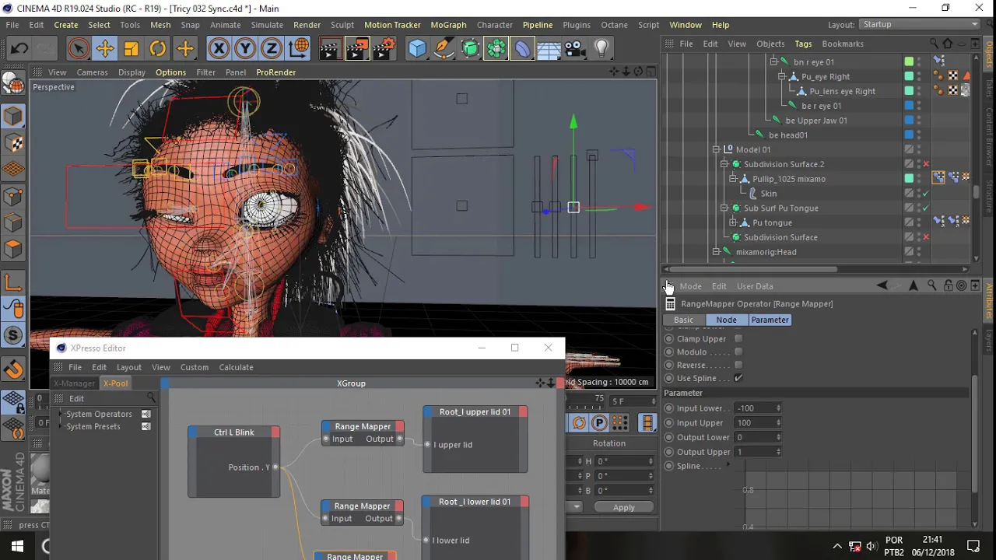Open the MoGraph menu
Image resolution: width=996 pixels, height=560 pixels.
(x=448, y=25)
